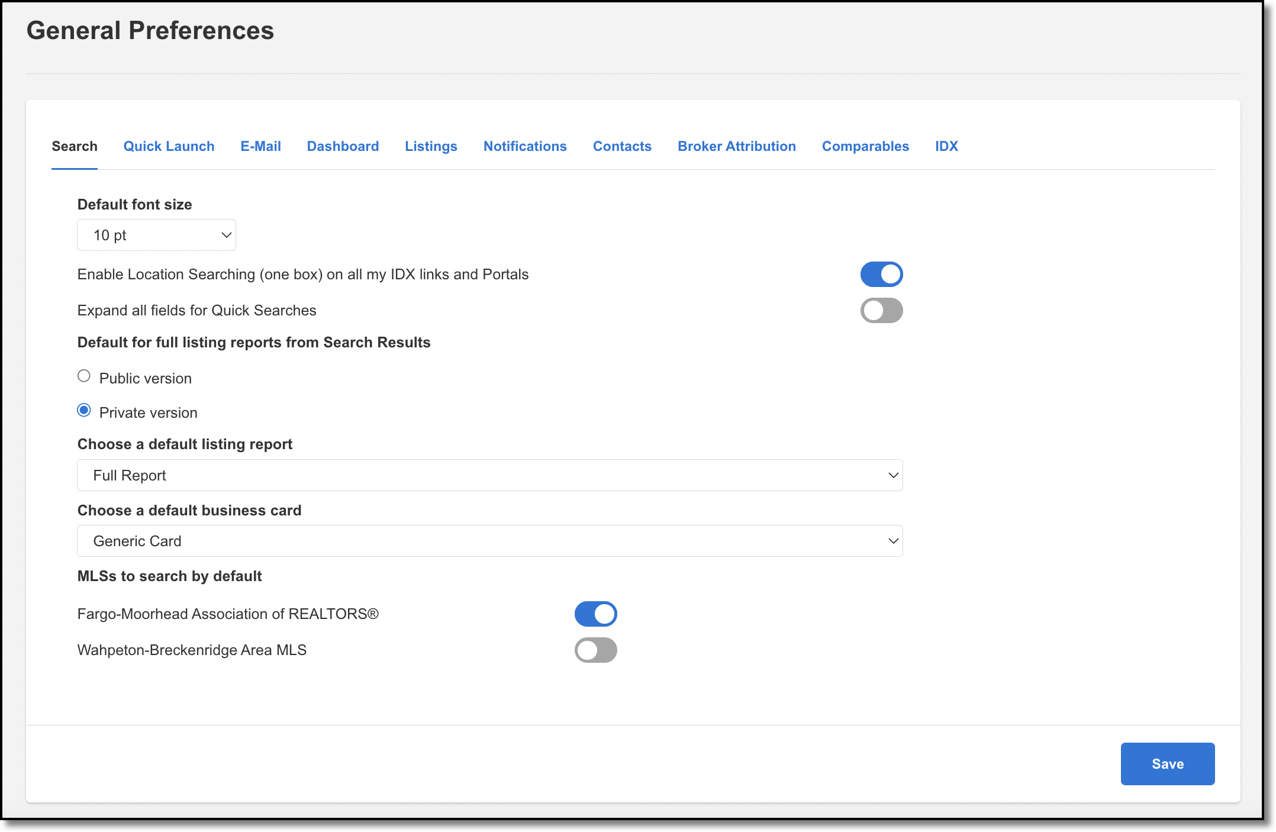Click 'Wahpeton-Breckenridge Area MLS' text
The image size is (1276, 832).
coord(192,650)
